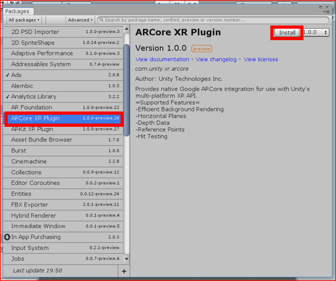336x281 pixels.
Task: Click the com.unity.xr.arcore package ID
Action: click(162, 69)
